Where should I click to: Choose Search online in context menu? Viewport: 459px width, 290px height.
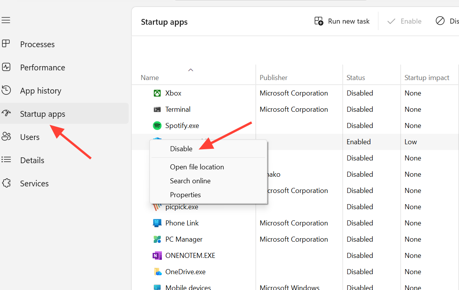click(190, 181)
